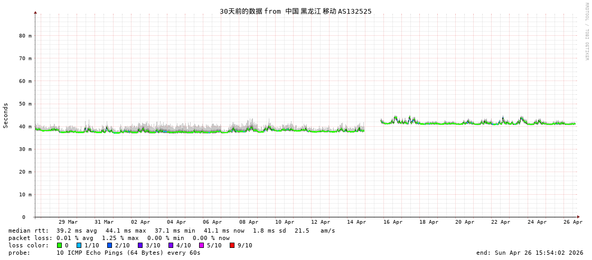
Task: Pick the 16 Apr date marker
Action: (393, 222)
